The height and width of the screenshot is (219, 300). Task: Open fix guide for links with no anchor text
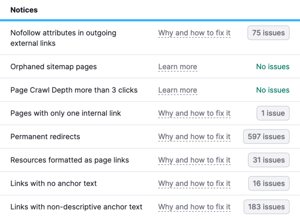point(194,184)
